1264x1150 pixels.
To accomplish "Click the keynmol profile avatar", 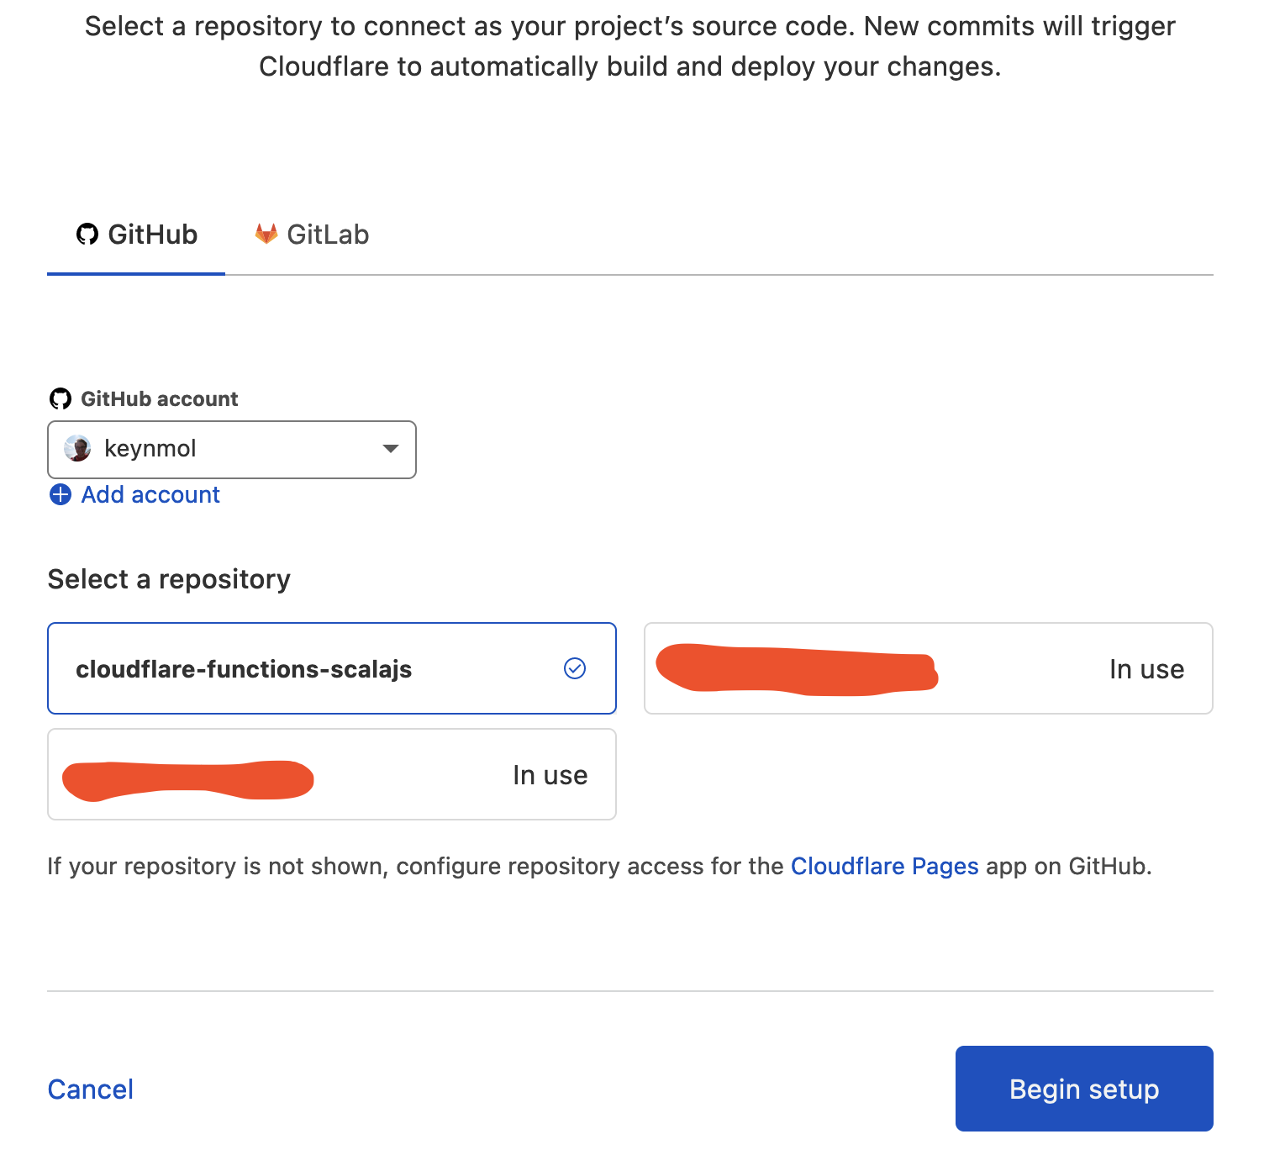I will click(x=78, y=449).
